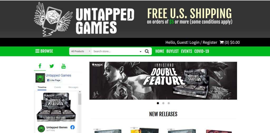This screenshot has width=270, height=133.
Task: Focus the Search store input field
Action: tap(115, 51)
